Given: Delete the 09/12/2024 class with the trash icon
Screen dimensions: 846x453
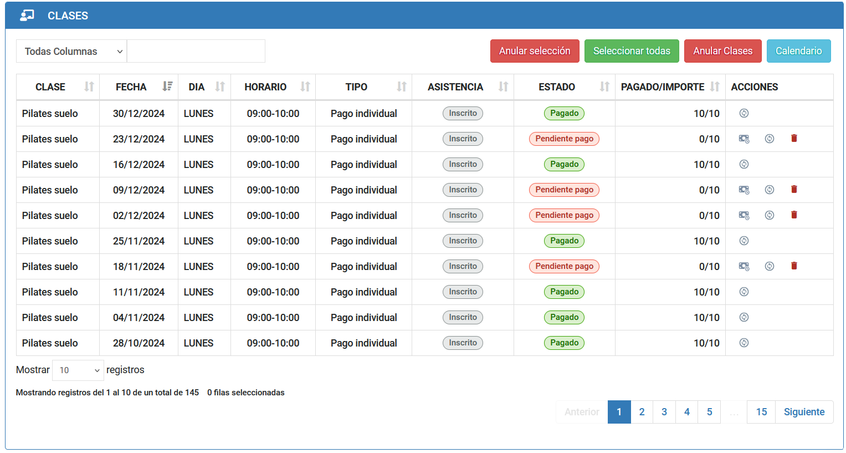Looking at the screenshot, I should click(x=793, y=190).
